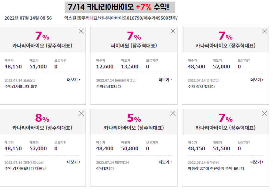Open the 장주혁대표 카나리아바이오016790 post title

121,18
